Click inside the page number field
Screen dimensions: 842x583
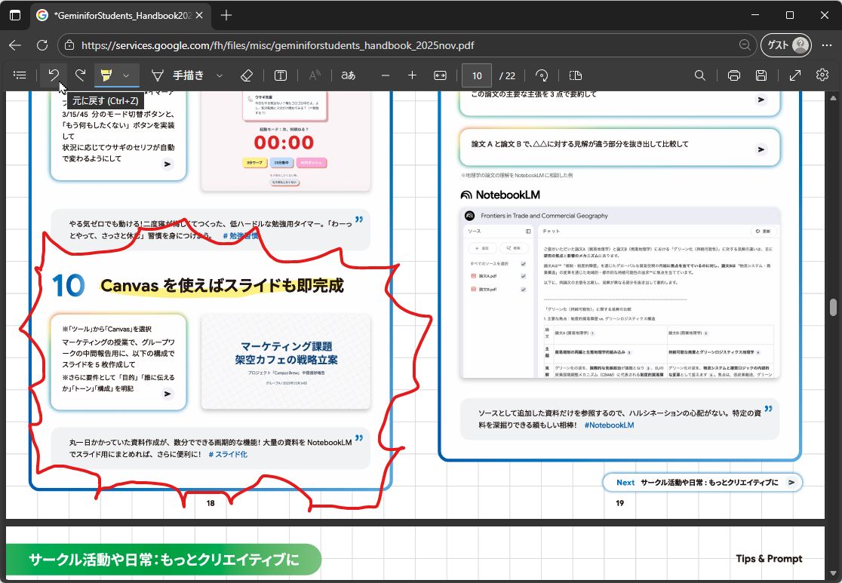[x=475, y=75]
